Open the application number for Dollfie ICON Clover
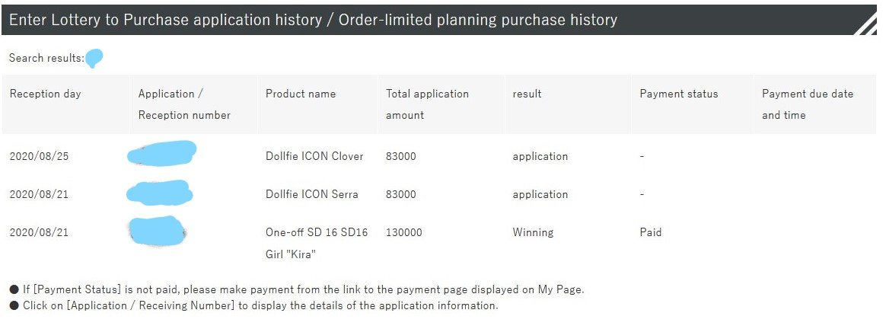This screenshot has width=886, height=329. tap(162, 153)
